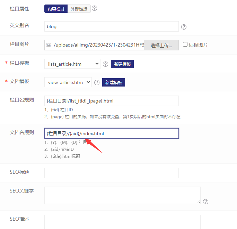Click the SEO关键字 label
Image resolution: width=237 pixels, height=229 pixels.
pos(22,191)
